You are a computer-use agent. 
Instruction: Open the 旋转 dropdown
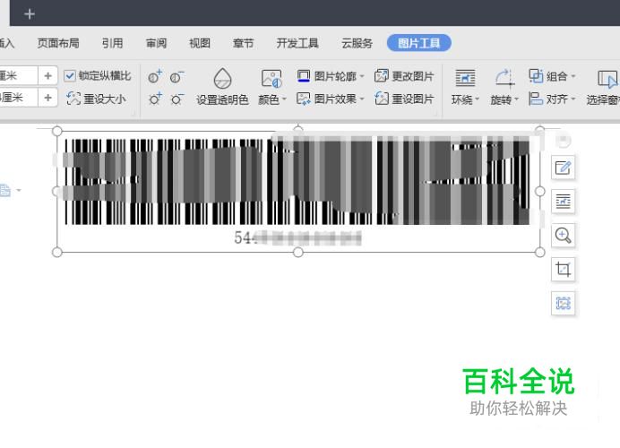pyautogui.click(x=504, y=87)
